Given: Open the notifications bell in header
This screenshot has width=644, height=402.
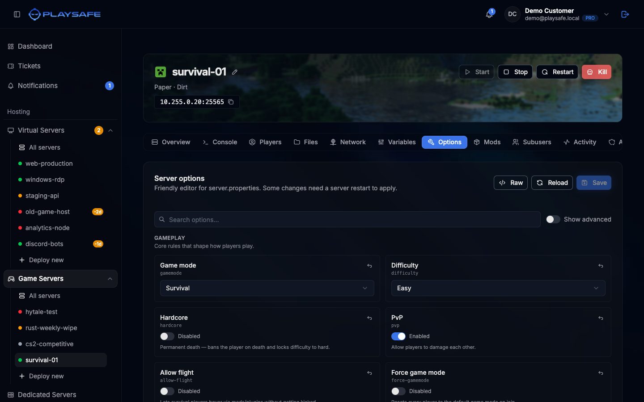Looking at the screenshot, I should coord(490,14).
